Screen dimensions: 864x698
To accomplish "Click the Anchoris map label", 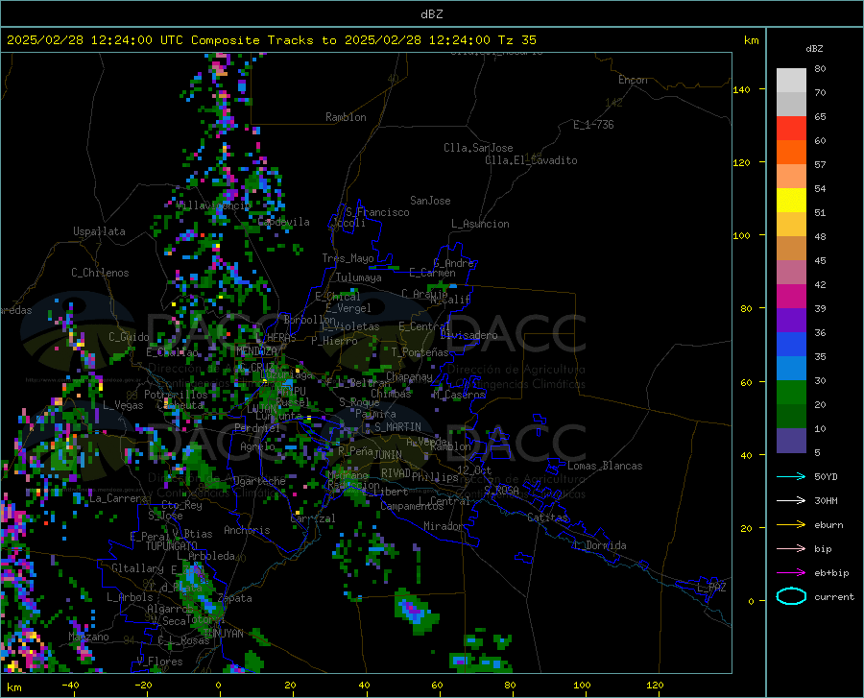I will point(247,530).
